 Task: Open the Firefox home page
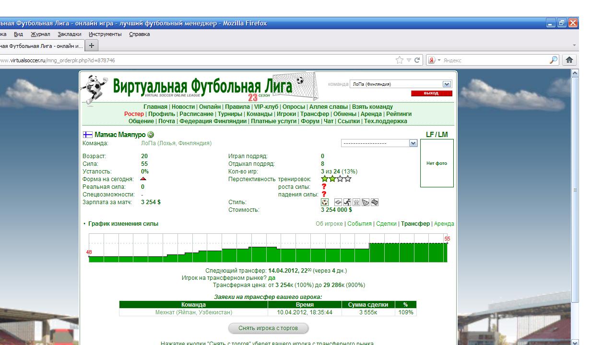[569, 60]
